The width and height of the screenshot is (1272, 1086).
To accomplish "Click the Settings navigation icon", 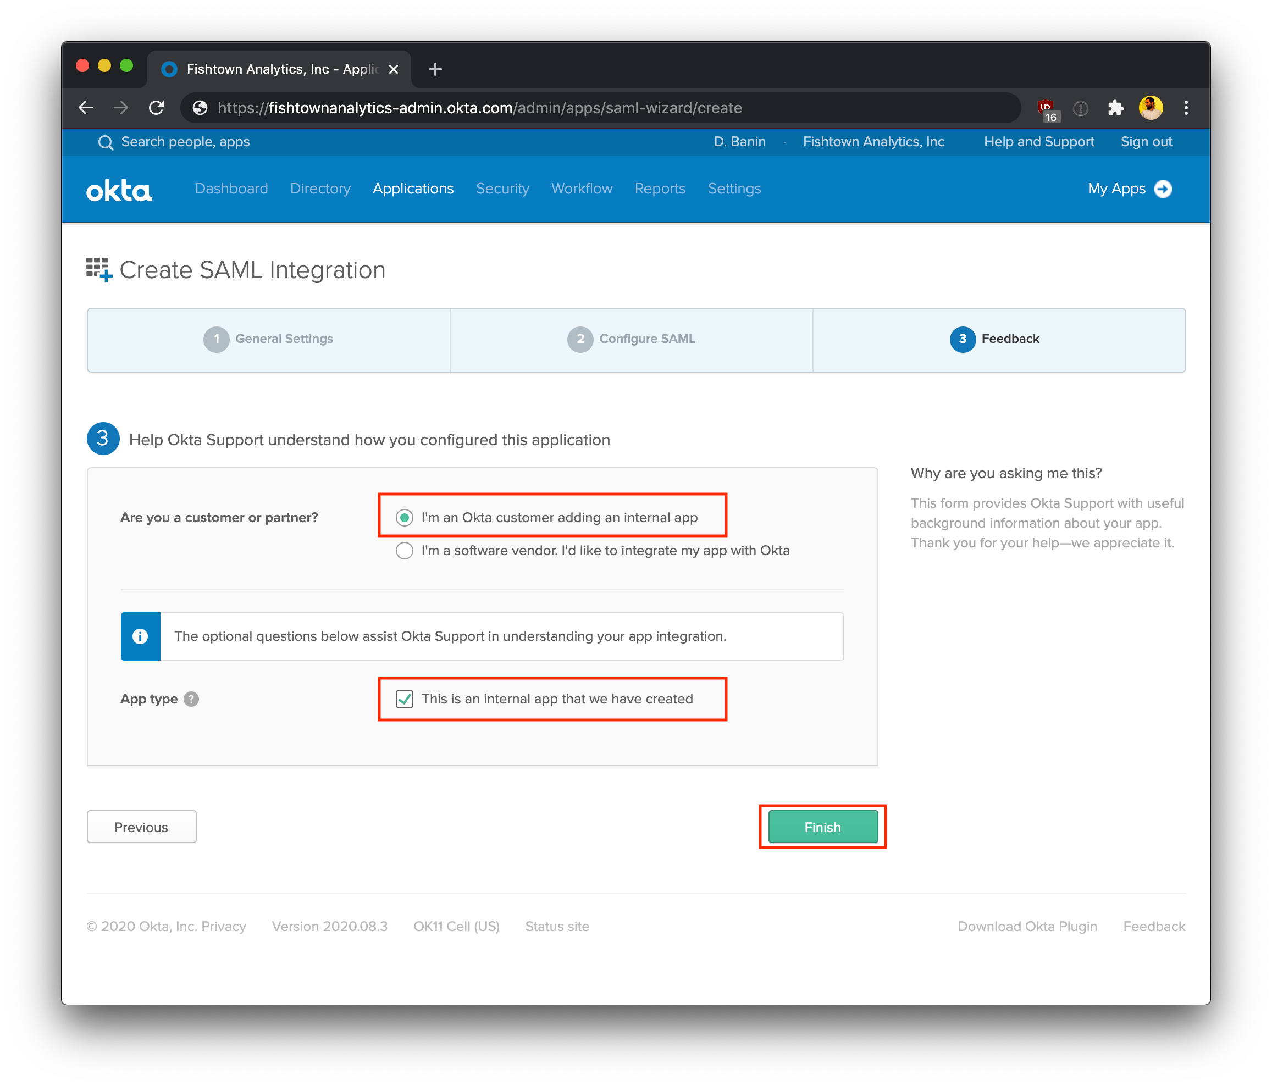I will (733, 189).
